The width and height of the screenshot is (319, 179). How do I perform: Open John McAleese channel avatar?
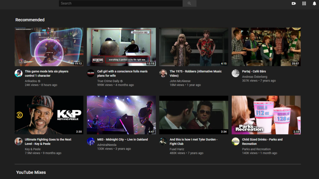(163, 73)
